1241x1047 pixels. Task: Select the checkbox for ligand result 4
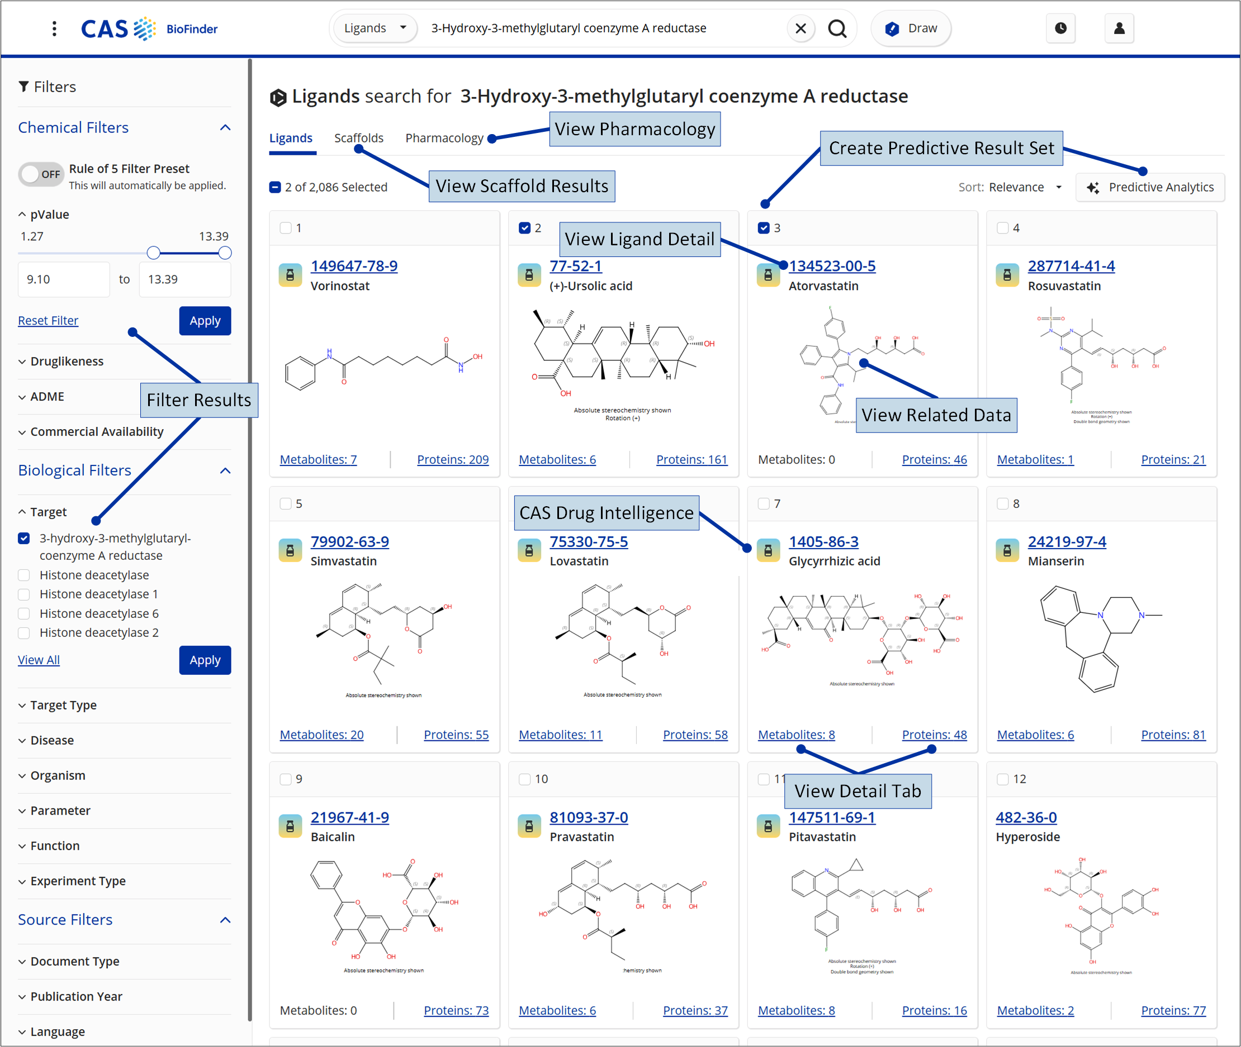(x=1002, y=228)
